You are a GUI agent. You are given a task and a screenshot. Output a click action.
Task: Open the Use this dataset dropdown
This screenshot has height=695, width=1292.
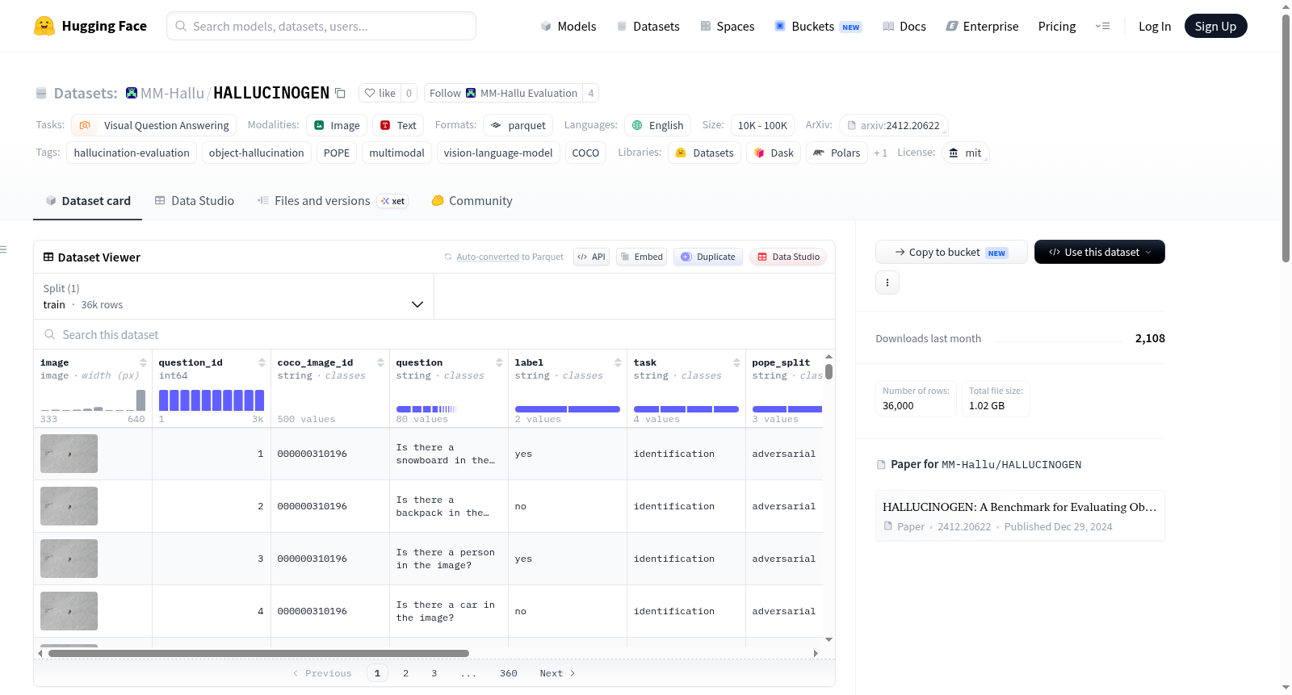pos(1100,252)
